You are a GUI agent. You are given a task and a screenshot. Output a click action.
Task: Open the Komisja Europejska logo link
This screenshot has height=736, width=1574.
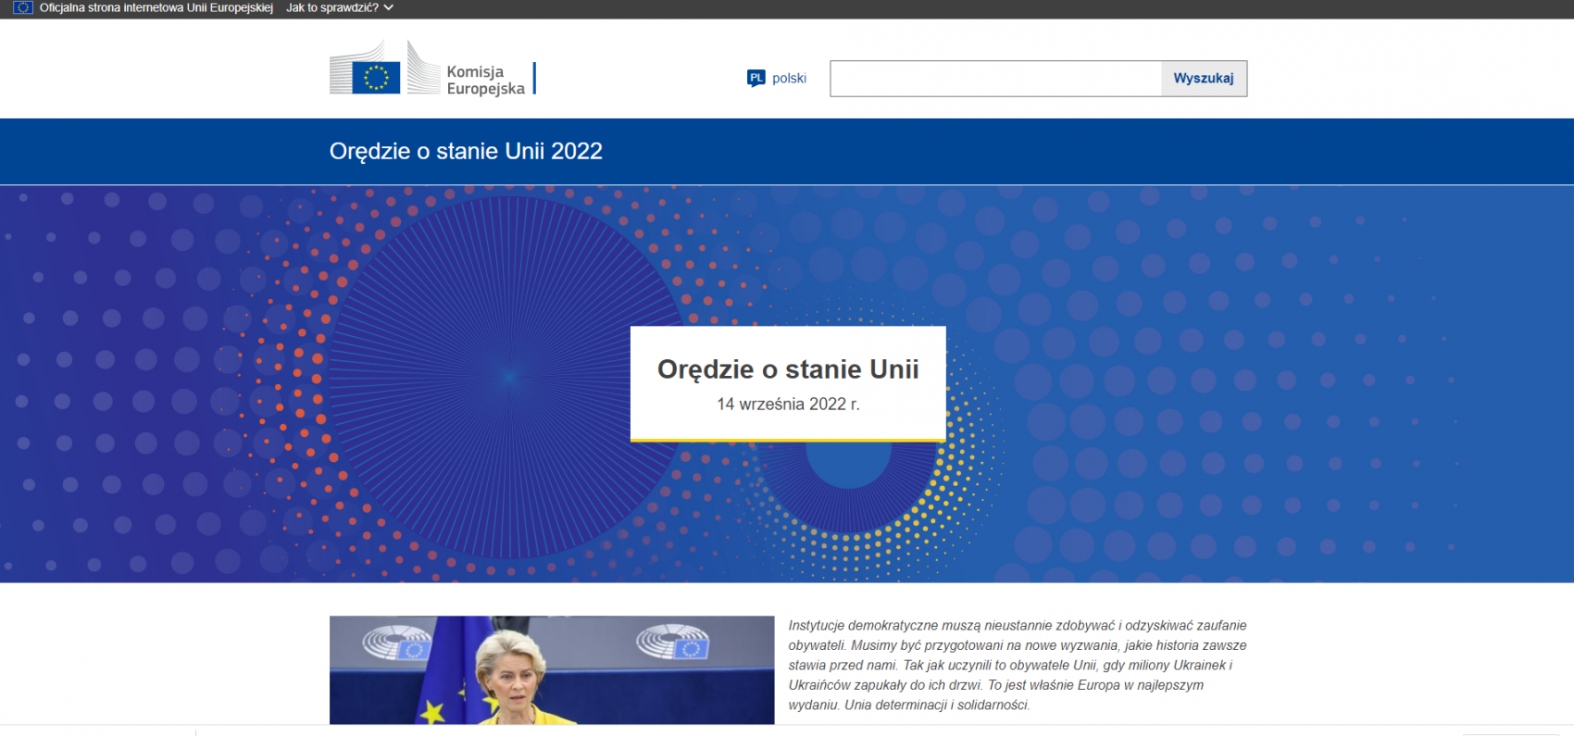click(x=432, y=68)
